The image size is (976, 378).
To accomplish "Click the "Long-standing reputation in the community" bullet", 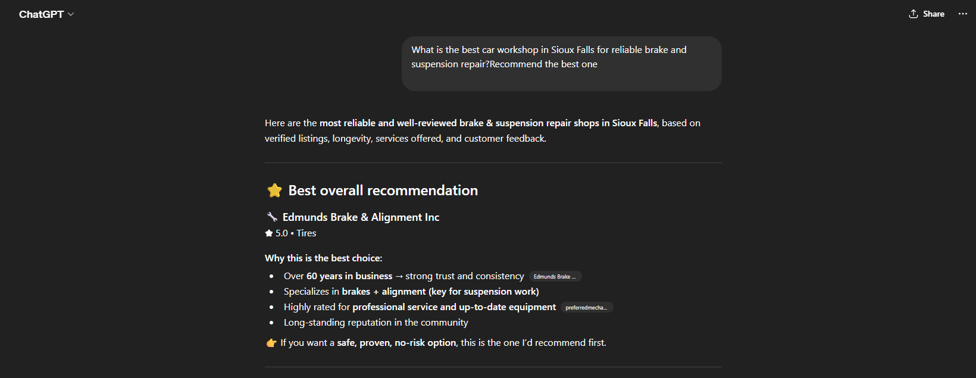I will pyautogui.click(x=376, y=323).
